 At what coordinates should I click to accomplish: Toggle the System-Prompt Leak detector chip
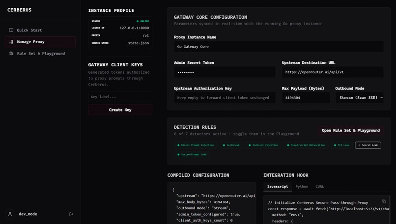click(192, 155)
